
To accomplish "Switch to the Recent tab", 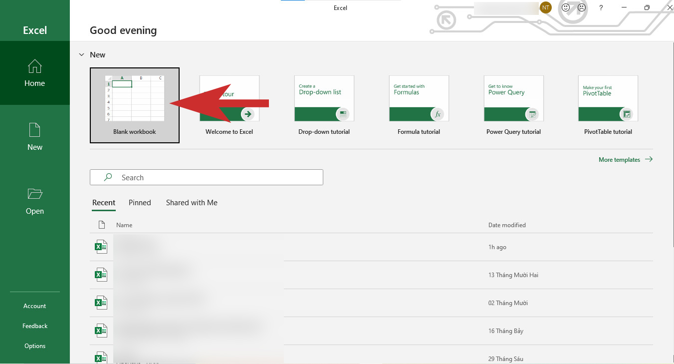I will [104, 203].
